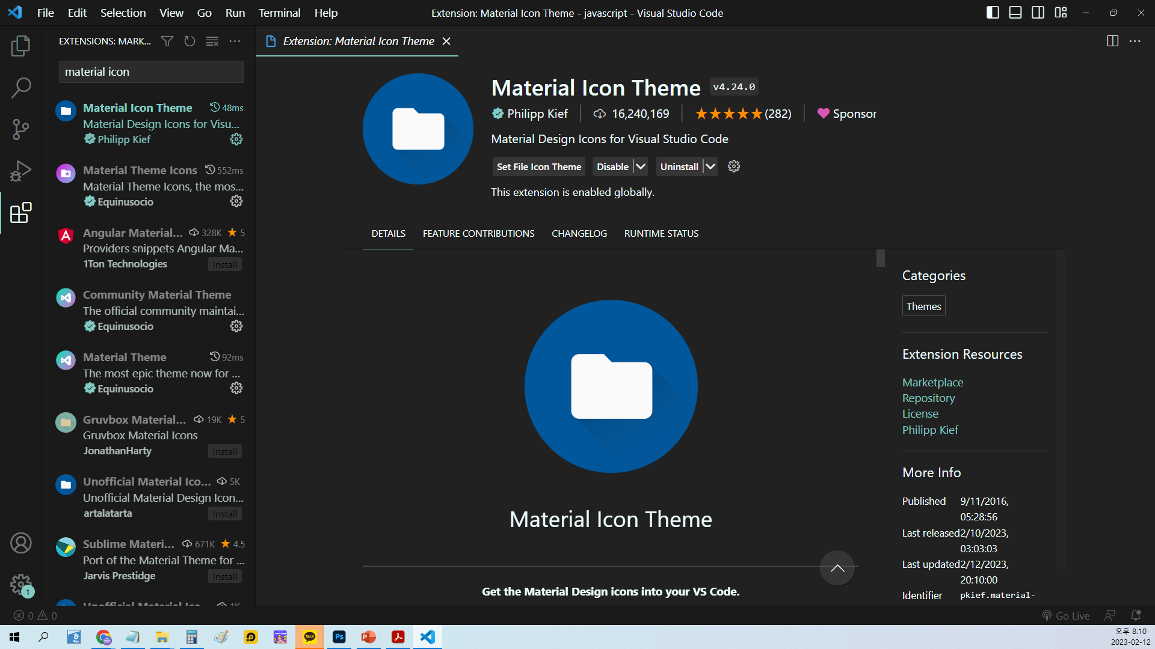
Task: Expand the Uninstall button dropdown arrow
Action: (710, 166)
